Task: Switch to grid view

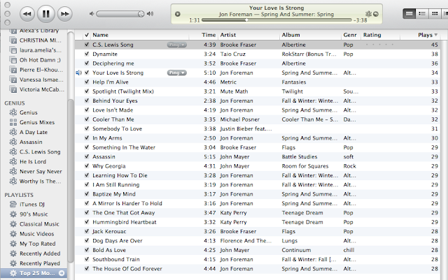Action: pyautogui.click(x=435, y=14)
